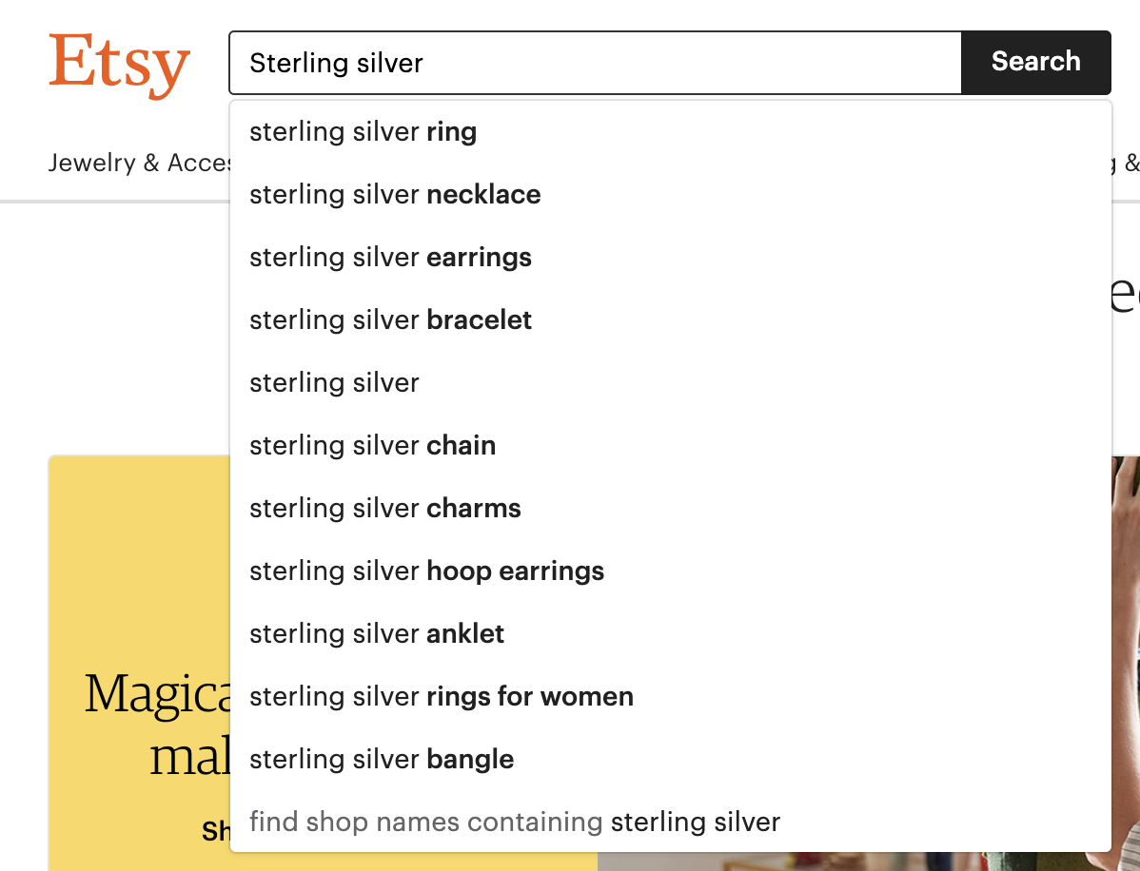Choose sterling silver necklace suggestion
Screen dimensions: 1140x871
tap(670, 195)
